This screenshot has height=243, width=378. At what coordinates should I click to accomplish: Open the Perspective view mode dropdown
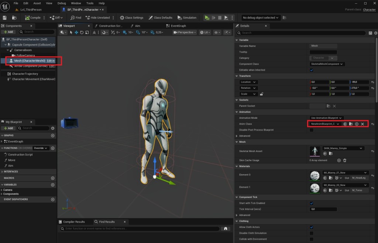click(x=185, y=33)
